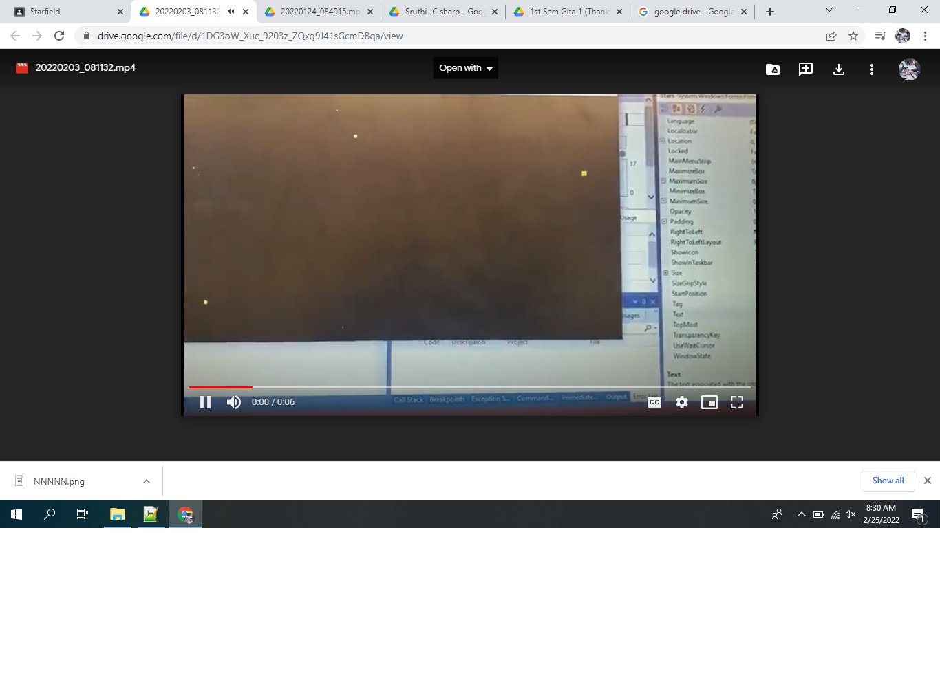Reload the current page
The width and height of the screenshot is (940, 682).
(x=59, y=36)
